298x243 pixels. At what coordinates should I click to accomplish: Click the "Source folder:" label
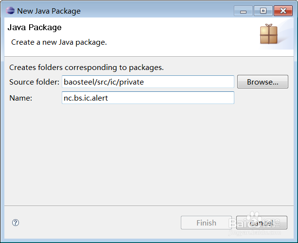[34, 82]
